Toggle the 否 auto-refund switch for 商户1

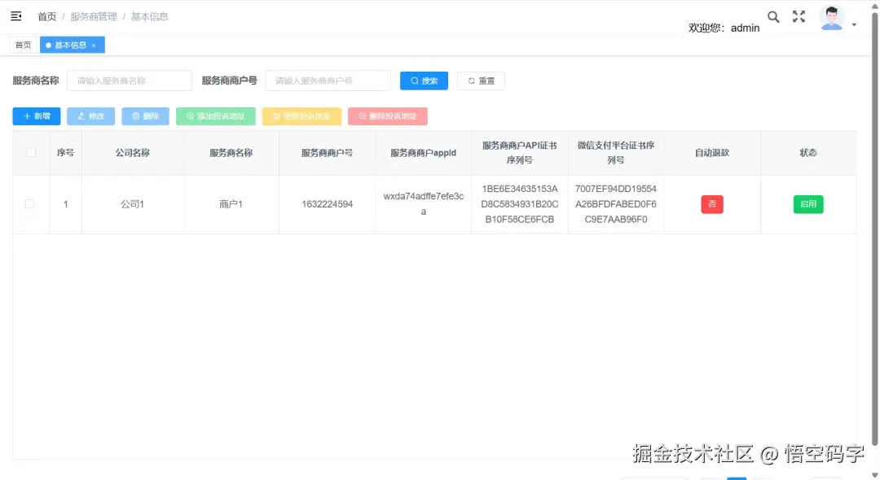click(711, 204)
